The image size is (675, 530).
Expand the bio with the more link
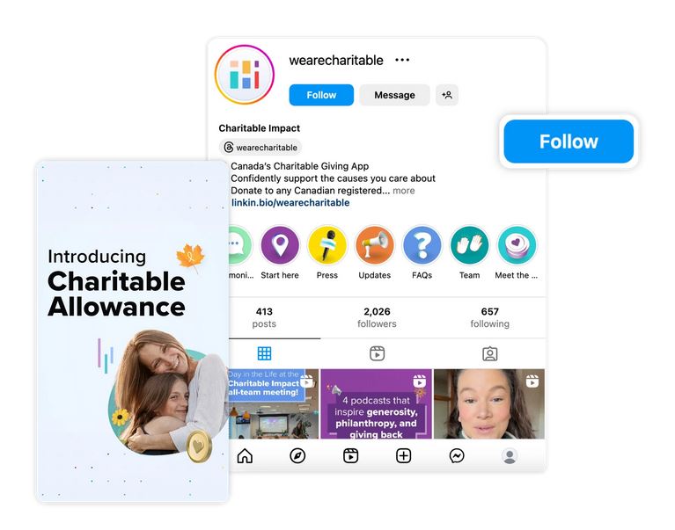pyautogui.click(x=404, y=191)
